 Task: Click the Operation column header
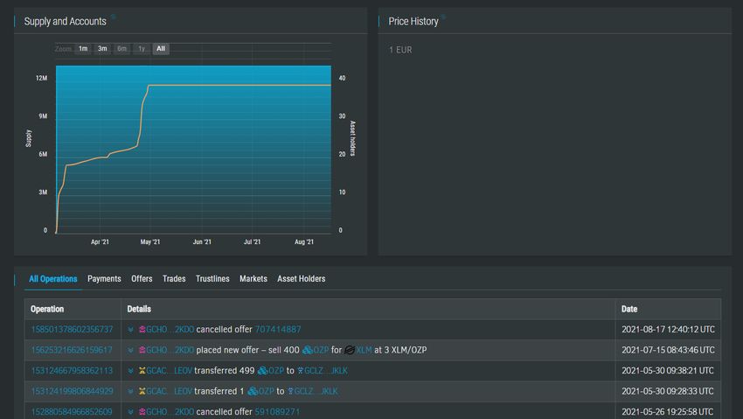click(x=47, y=309)
